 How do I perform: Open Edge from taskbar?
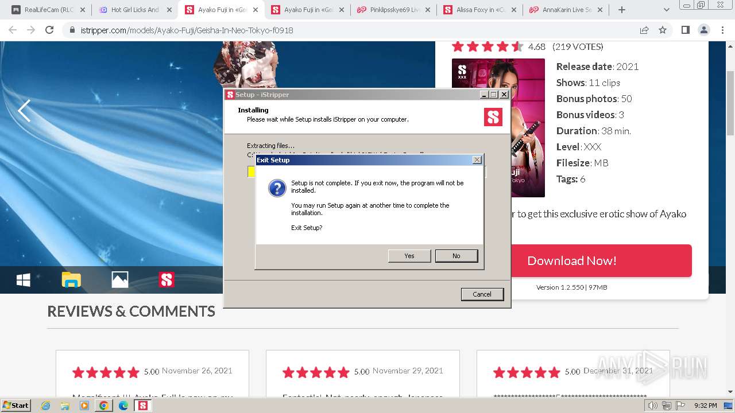[x=123, y=406]
